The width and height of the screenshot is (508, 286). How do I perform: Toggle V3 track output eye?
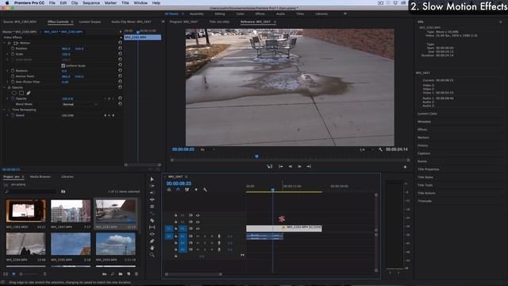(x=198, y=215)
